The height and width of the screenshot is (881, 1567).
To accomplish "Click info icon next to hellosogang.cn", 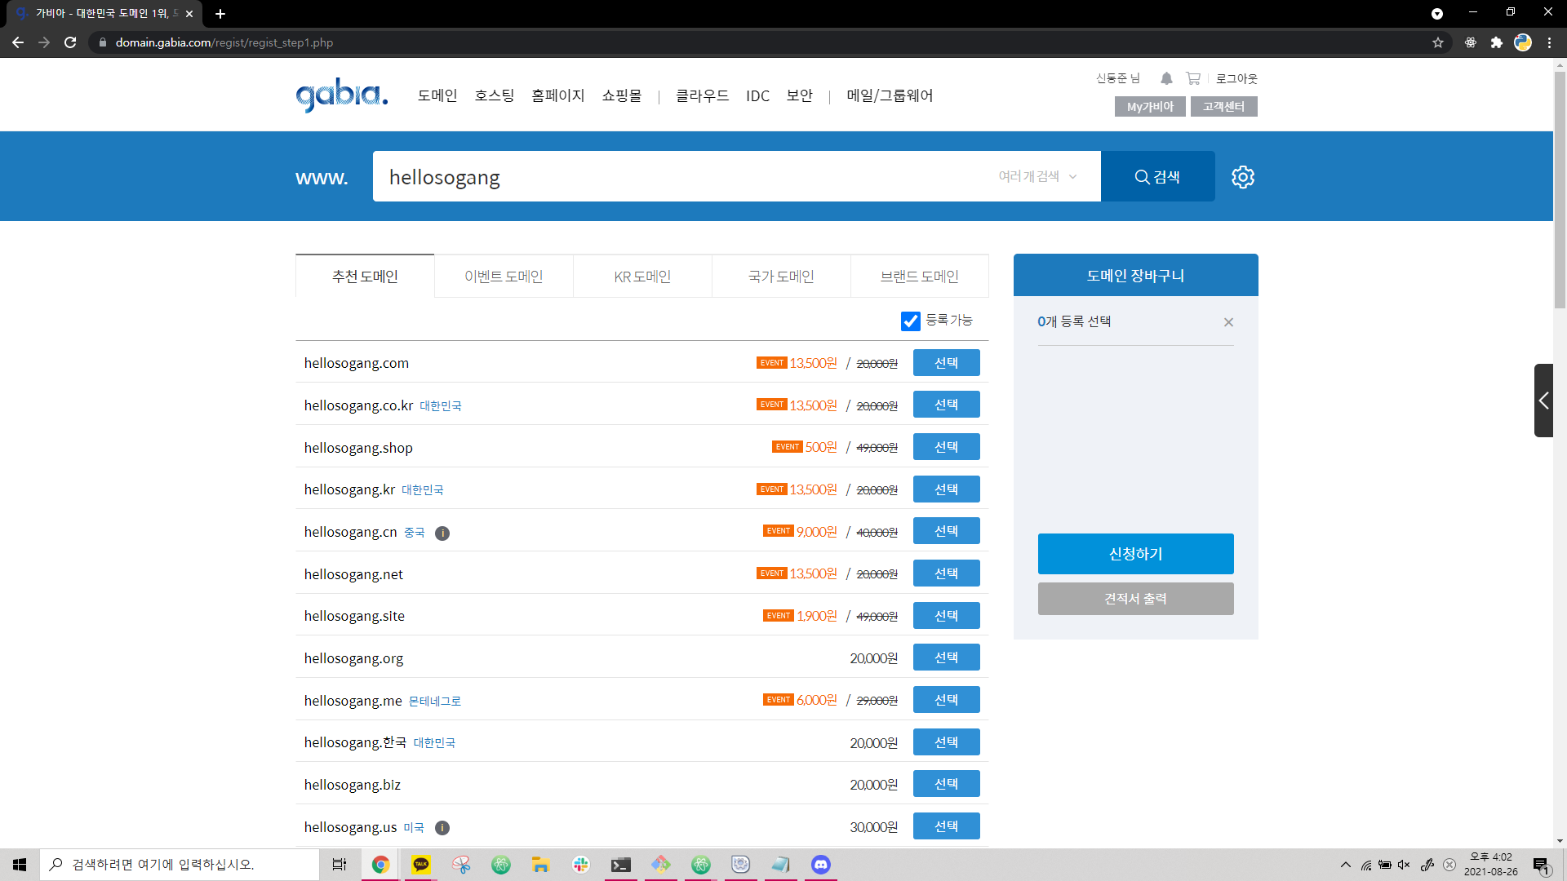I will (442, 533).
